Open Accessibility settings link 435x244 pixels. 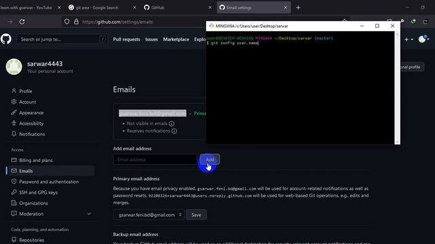pos(31,123)
